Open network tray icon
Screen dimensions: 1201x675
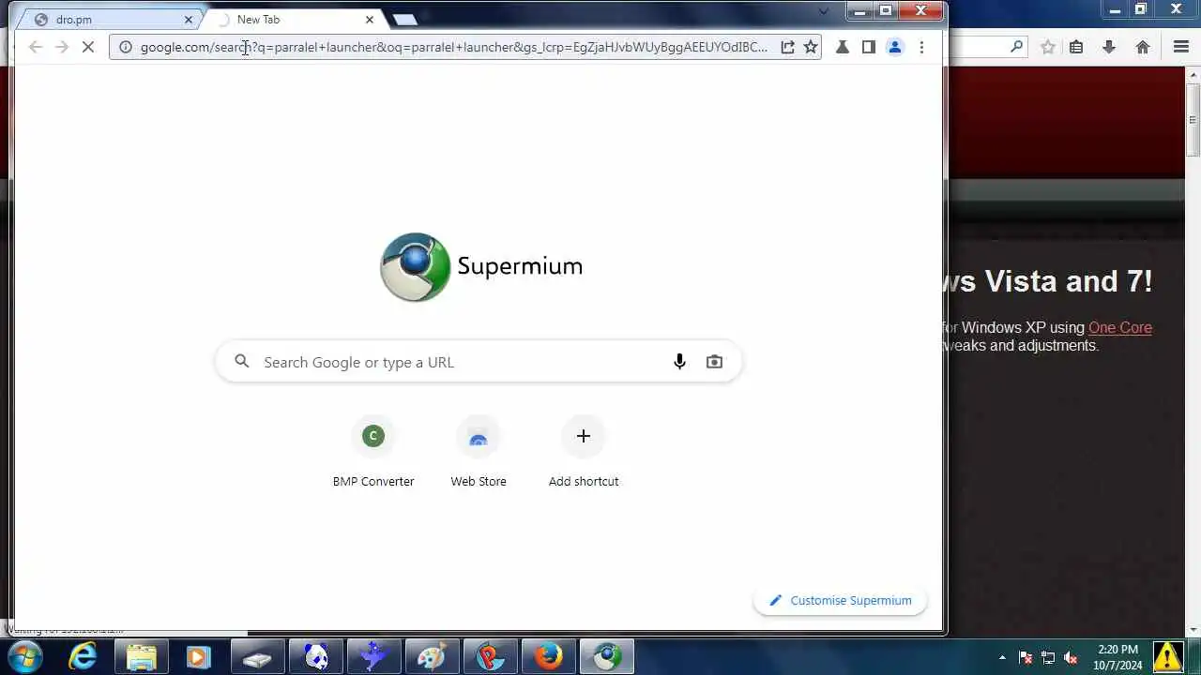click(x=1048, y=658)
